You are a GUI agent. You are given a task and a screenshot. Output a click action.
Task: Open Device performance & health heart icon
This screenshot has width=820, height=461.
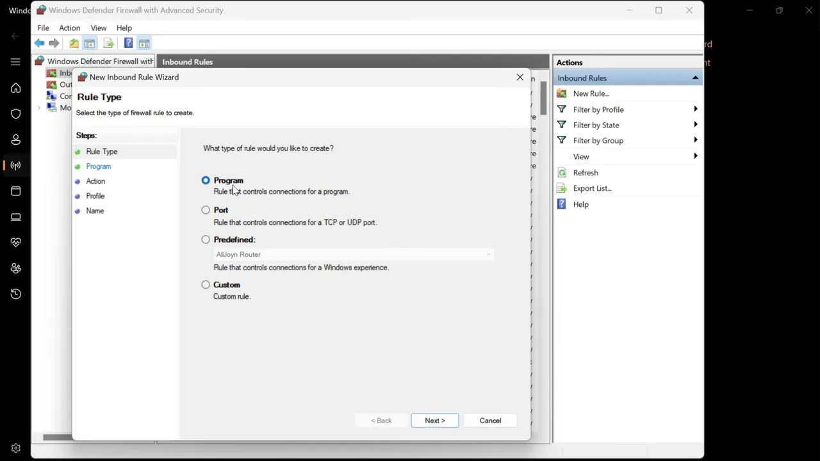point(15,243)
